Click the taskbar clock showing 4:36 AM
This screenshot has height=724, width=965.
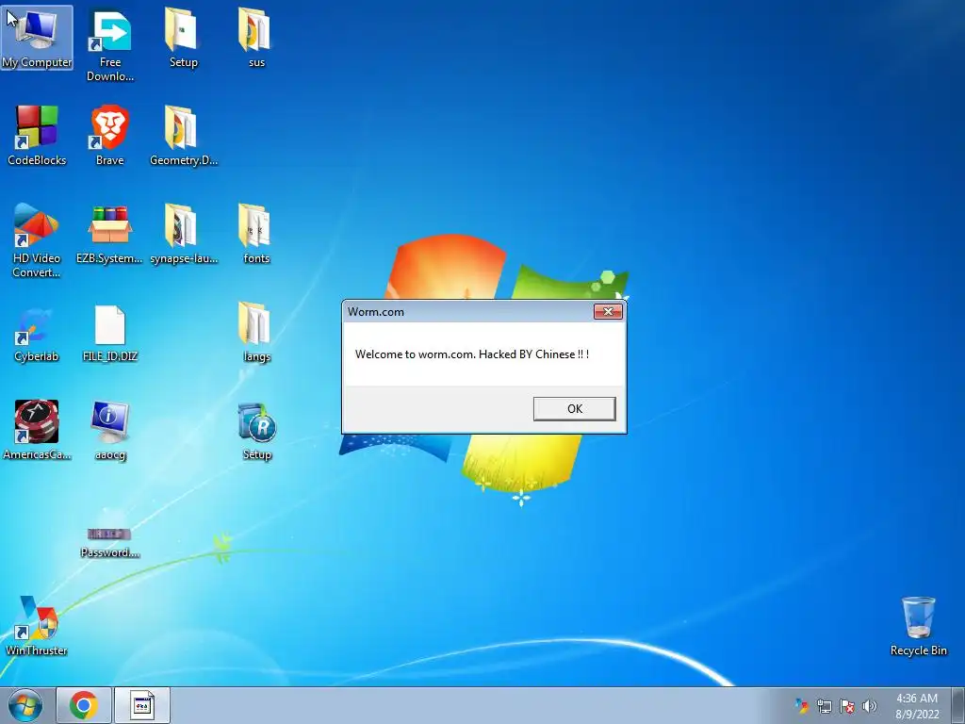[x=917, y=706]
